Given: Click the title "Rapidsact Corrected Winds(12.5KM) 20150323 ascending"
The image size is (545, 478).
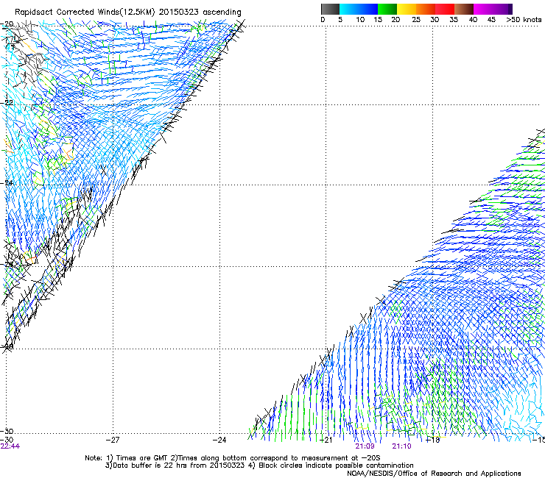Looking at the screenshot, I should [128, 13].
